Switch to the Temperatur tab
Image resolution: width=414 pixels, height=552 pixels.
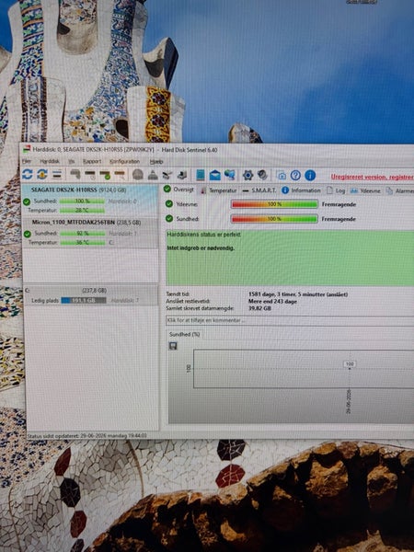coord(219,190)
